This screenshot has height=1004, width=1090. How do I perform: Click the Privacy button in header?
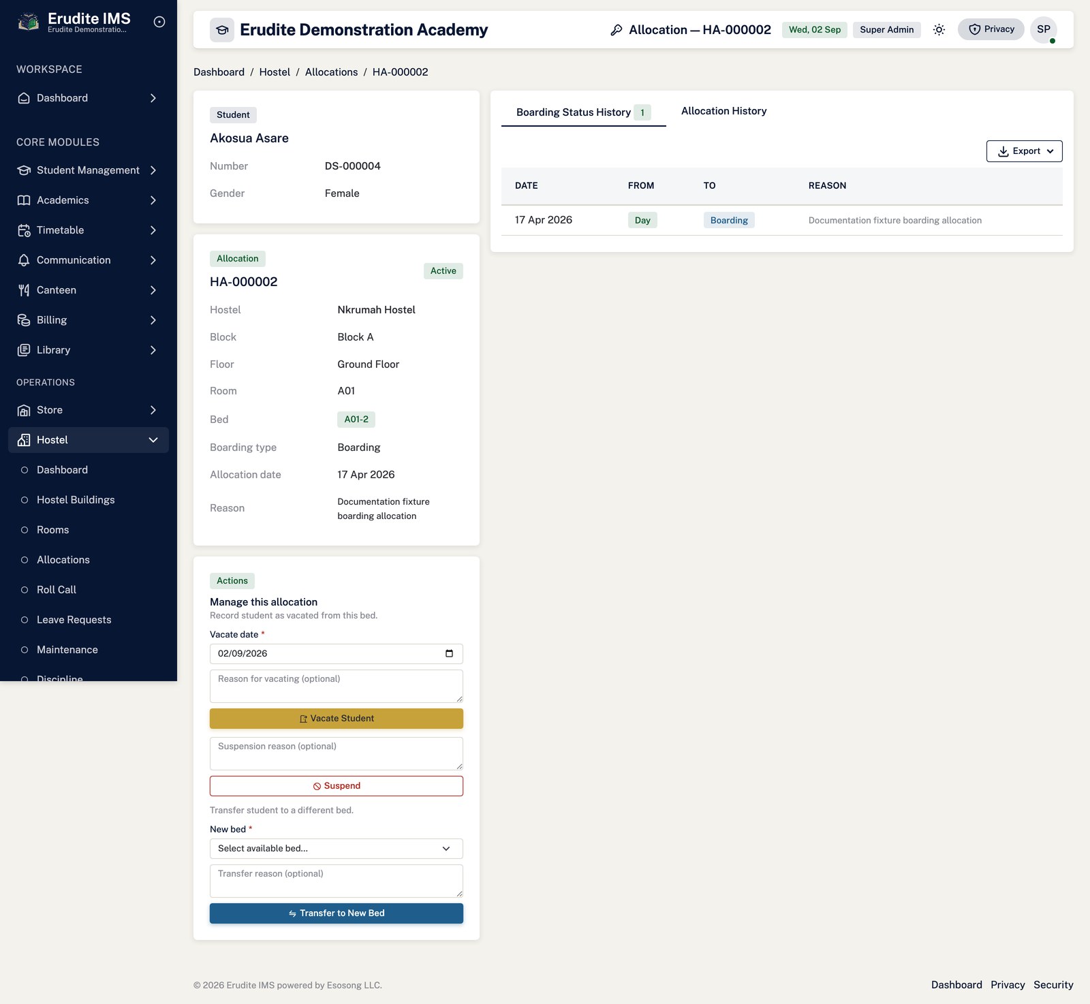click(x=991, y=29)
